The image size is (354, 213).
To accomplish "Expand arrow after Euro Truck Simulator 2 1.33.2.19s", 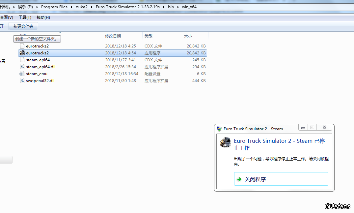I will coord(164,7).
